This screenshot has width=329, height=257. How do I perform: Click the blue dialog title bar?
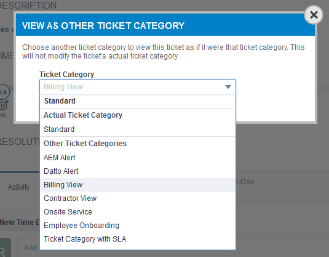pos(165,25)
